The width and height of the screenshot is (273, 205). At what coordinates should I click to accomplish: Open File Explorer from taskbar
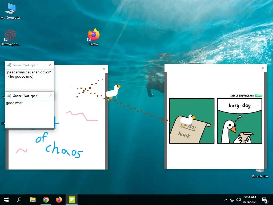(x=33, y=199)
